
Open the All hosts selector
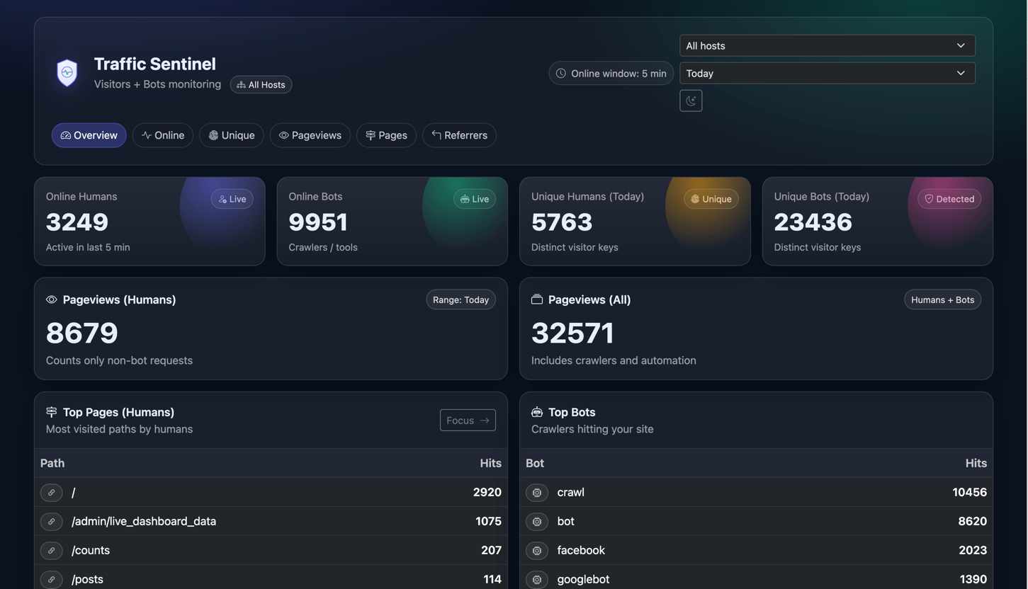click(x=827, y=45)
